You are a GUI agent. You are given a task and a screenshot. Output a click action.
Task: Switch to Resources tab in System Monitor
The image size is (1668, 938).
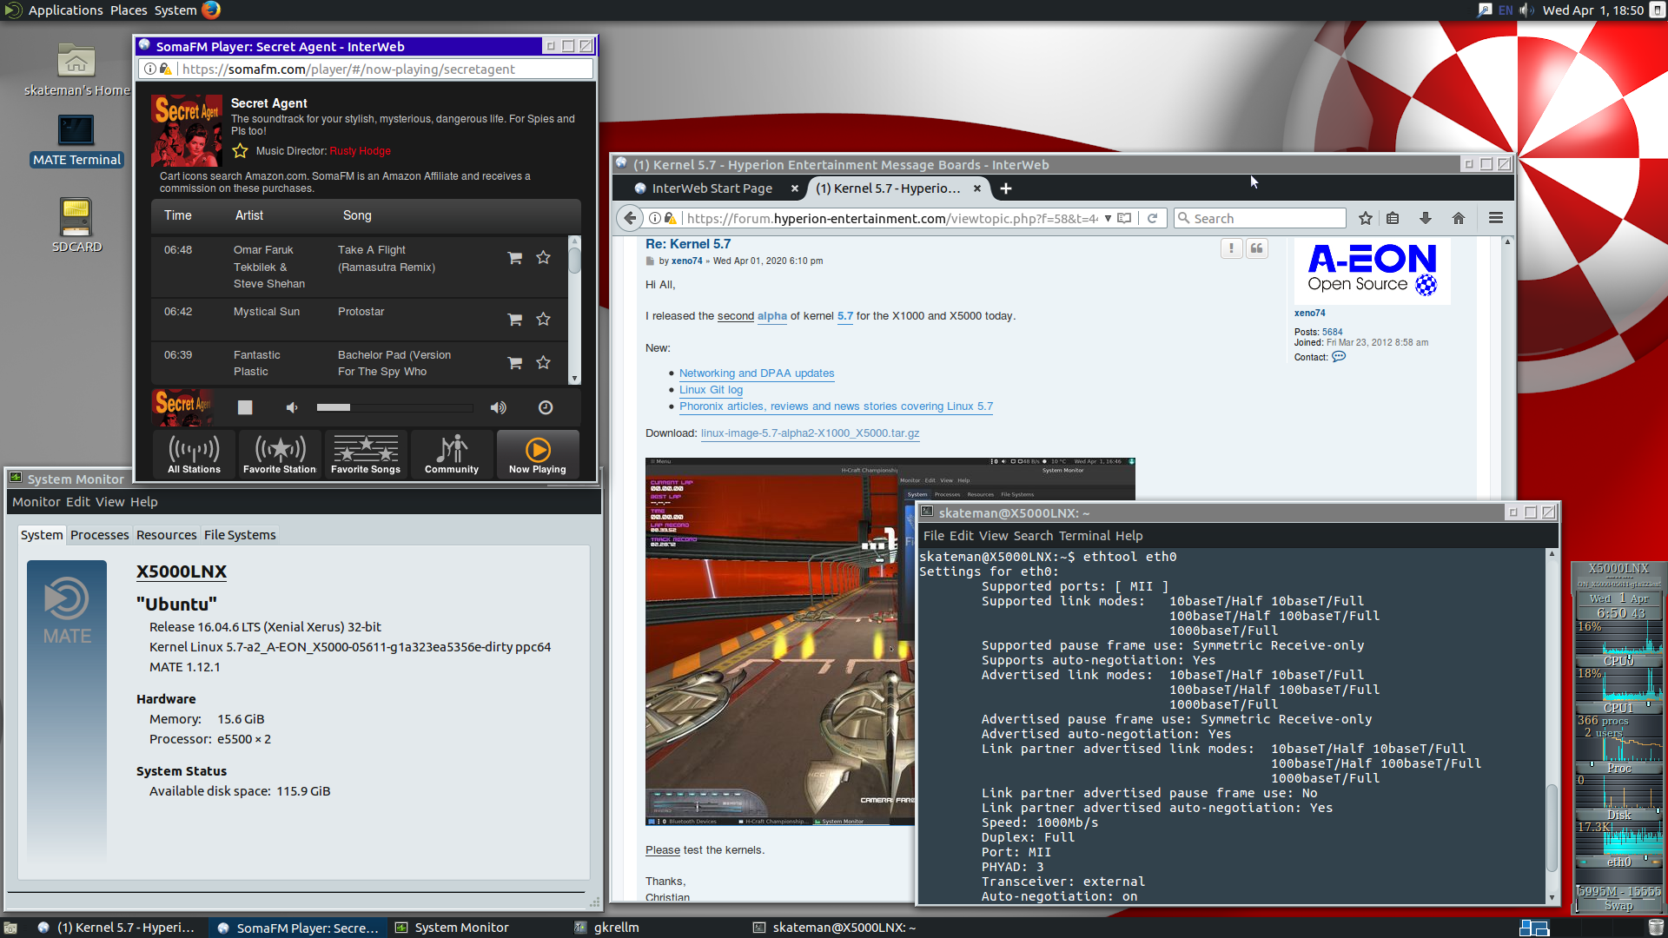(166, 535)
